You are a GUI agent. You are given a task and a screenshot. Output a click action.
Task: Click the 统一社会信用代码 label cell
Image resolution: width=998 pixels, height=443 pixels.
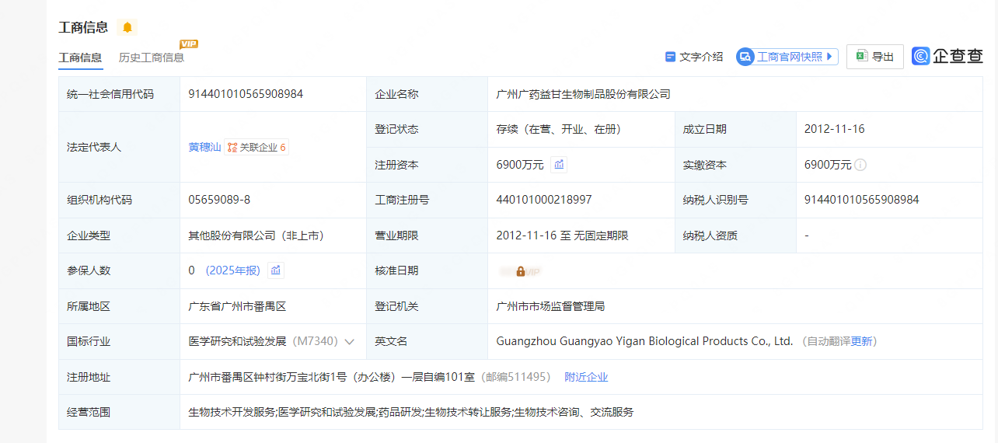119,94
